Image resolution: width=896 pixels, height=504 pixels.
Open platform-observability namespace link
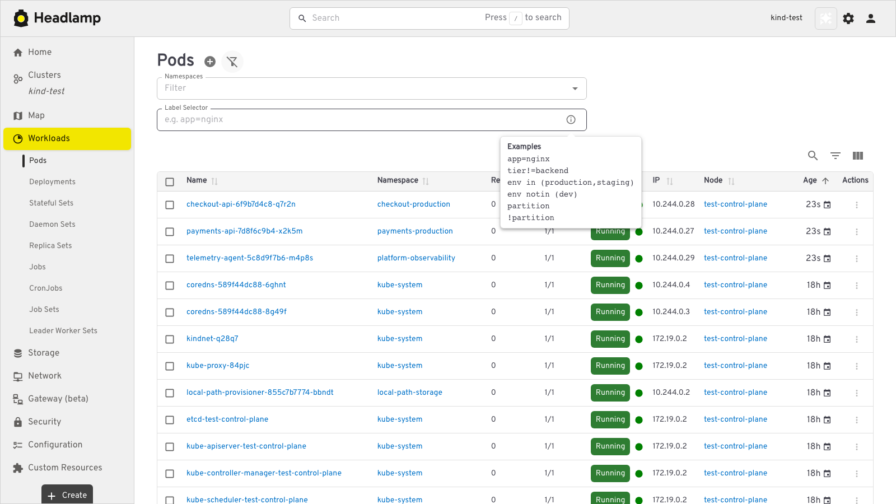point(416,258)
